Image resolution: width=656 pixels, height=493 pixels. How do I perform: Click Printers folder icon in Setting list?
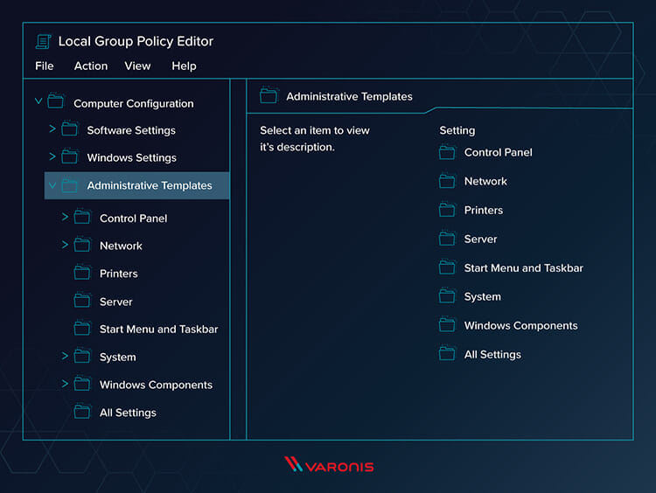pos(447,209)
